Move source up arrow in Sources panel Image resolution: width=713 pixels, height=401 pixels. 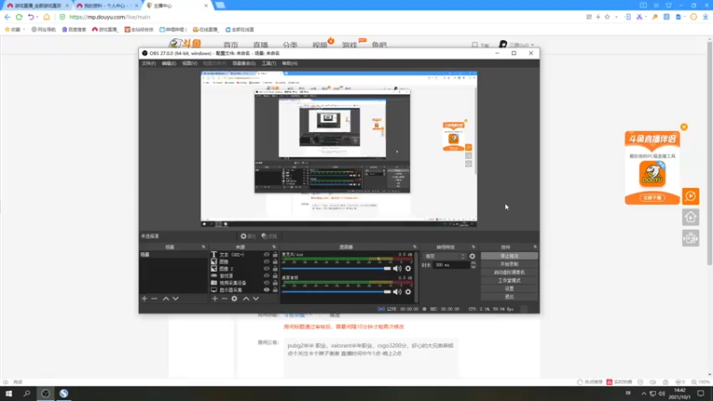click(x=246, y=299)
